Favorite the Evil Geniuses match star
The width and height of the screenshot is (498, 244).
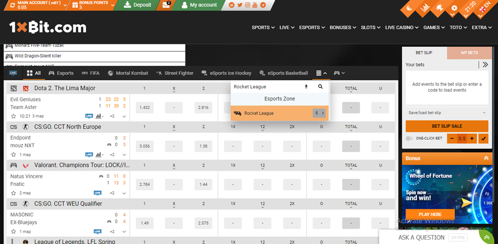coord(13,116)
